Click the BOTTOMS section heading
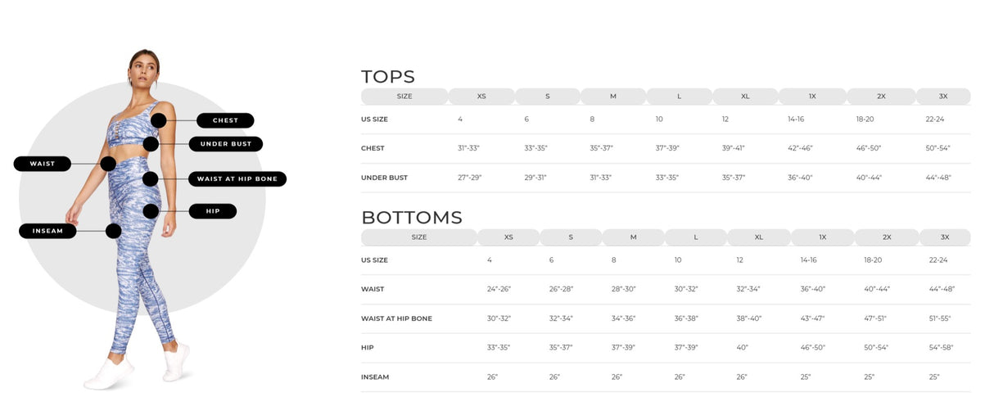Screen dimensions: 994x397 pyautogui.click(x=412, y=218)
